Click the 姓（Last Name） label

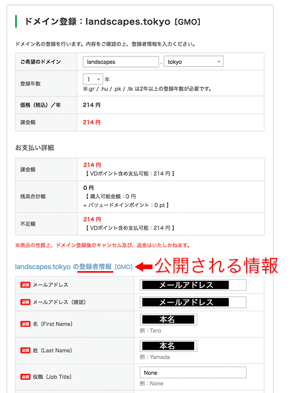(52, 350)
